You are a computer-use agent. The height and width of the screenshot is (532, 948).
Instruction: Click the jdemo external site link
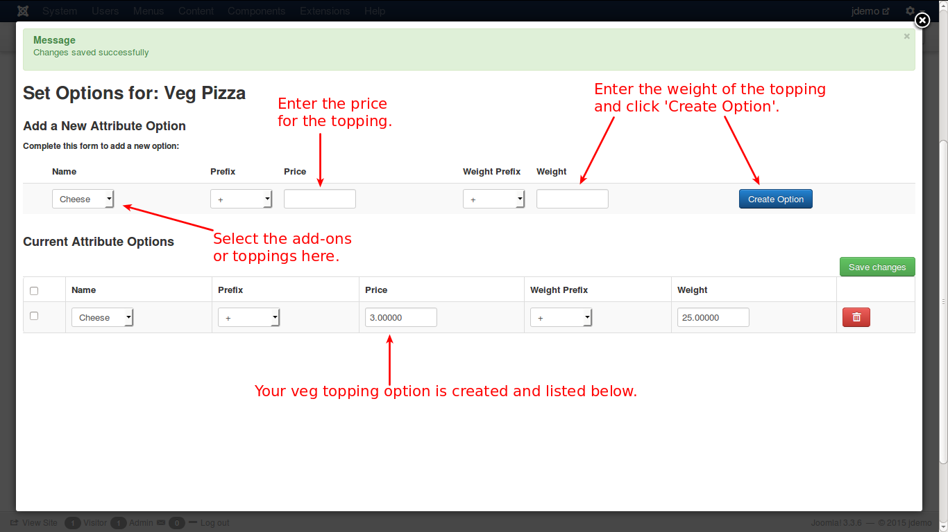[870, 11]
